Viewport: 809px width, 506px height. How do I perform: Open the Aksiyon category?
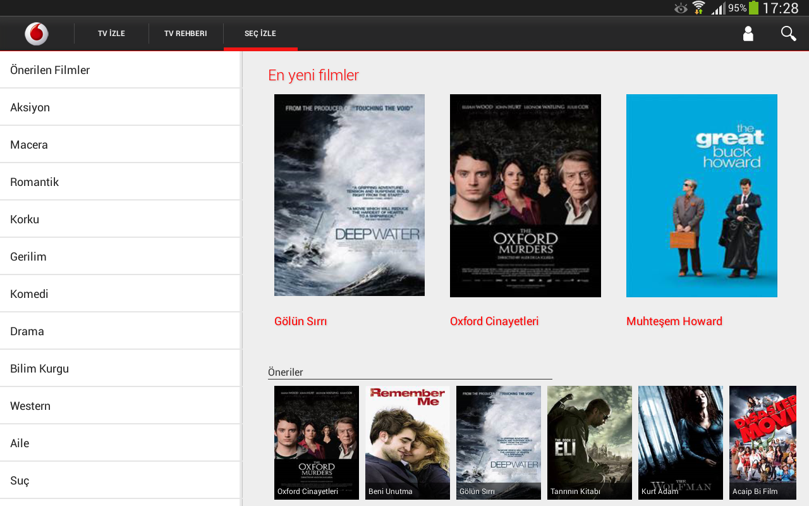coord(121,108)
